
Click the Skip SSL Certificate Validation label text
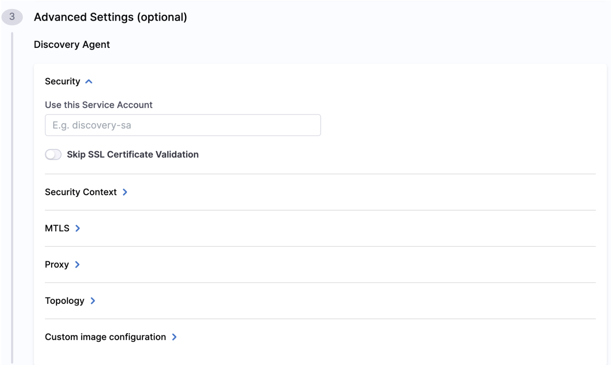(x=132, y=155)
